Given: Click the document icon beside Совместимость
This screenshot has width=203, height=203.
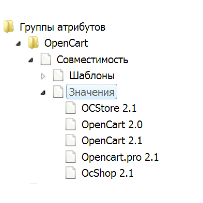Looking at the screenshot, I should pyautogui.click(x=46, y=59).
